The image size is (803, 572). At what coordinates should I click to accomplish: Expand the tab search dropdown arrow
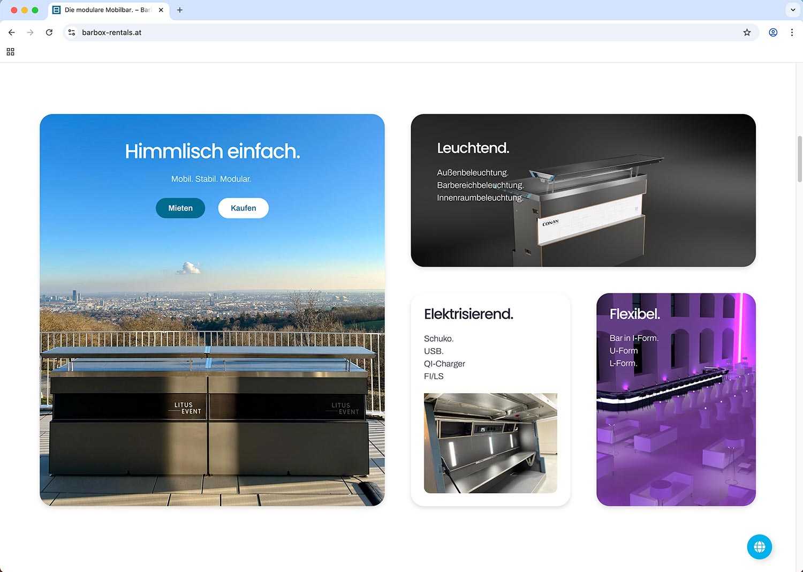click(793, 10)
